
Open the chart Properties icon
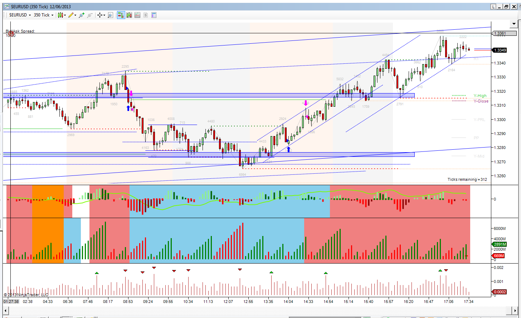[x=154, y=15]
